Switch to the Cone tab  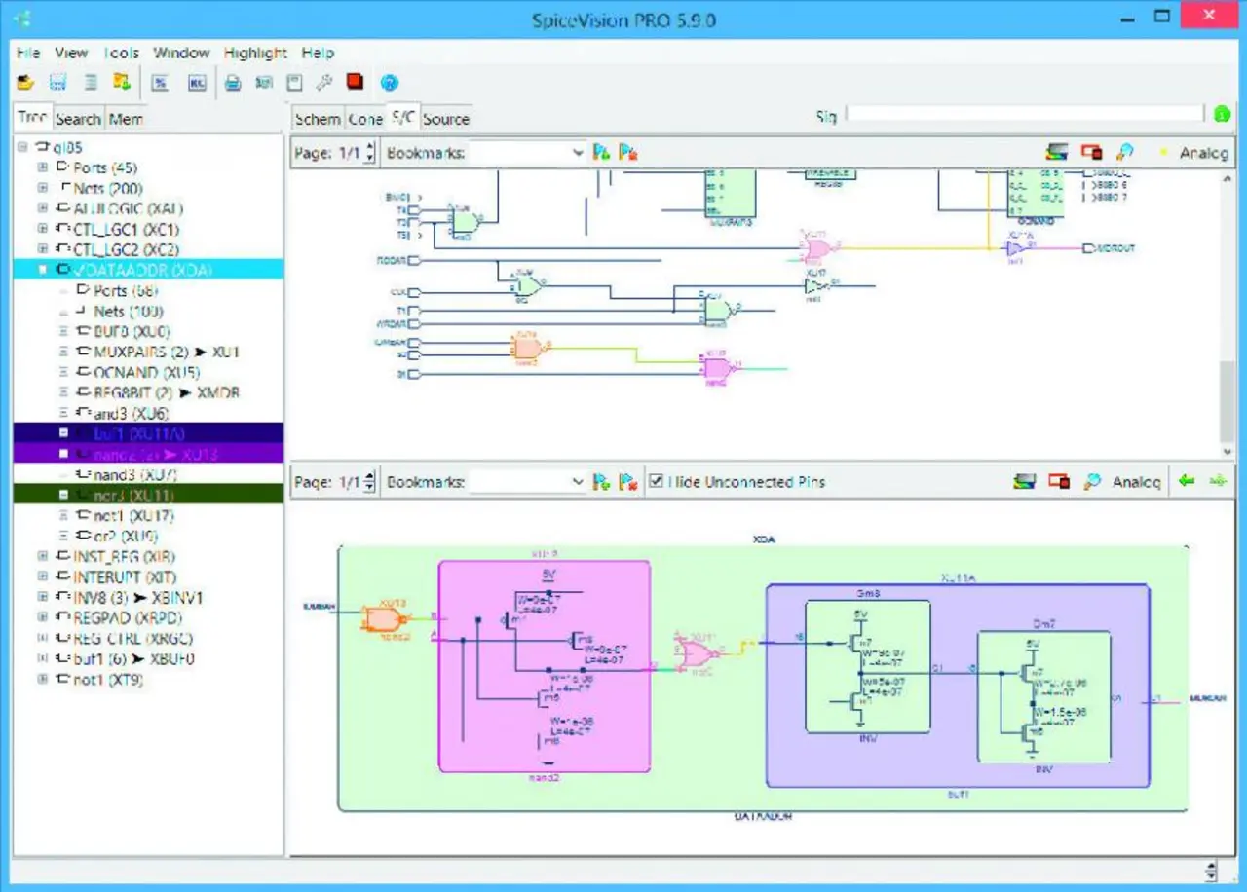point(365,119)
